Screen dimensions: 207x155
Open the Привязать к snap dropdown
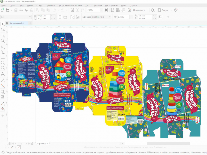click(x=140, y=10)
